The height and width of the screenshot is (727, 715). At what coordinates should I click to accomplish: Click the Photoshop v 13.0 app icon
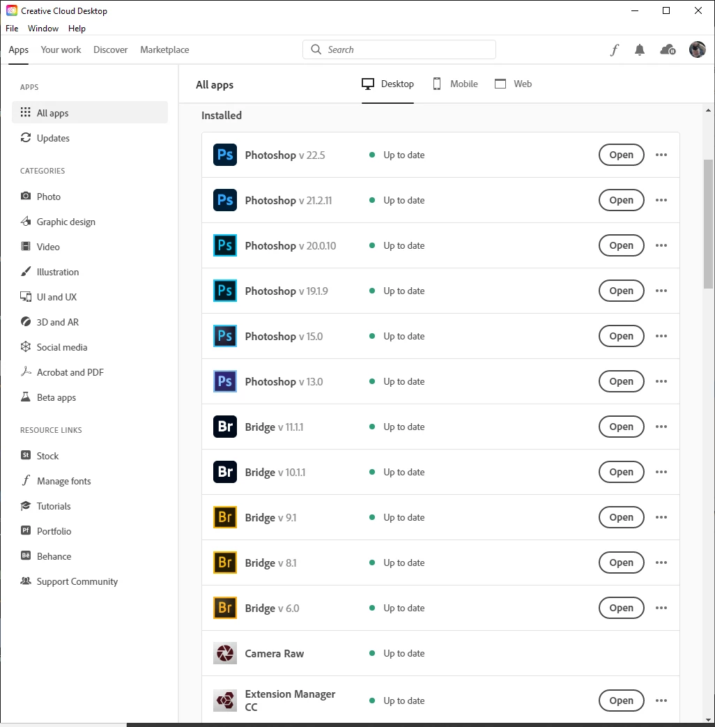[225, 381]
